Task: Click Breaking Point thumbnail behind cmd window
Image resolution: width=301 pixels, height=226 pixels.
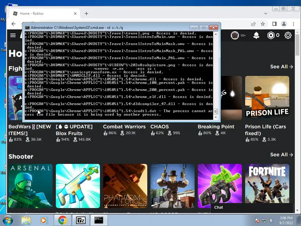Action: (231, 98)
